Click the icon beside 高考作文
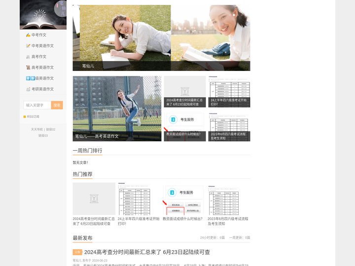Viewport: 355px width, 266px height. (x=28, y=57)
